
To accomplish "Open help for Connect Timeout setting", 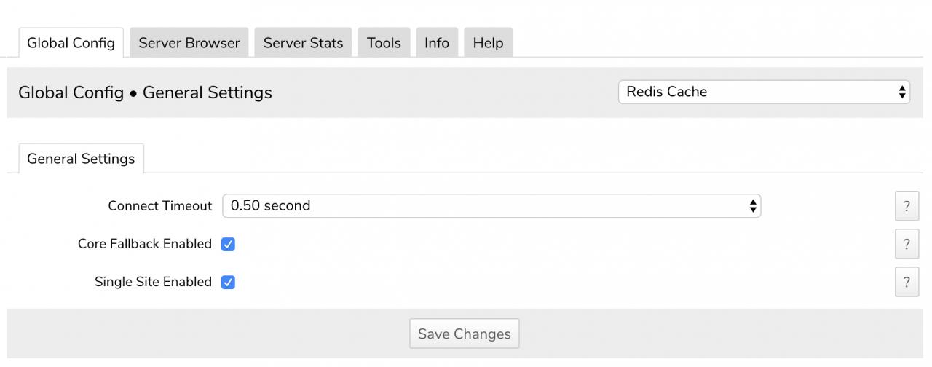I will tap(907, 206).
